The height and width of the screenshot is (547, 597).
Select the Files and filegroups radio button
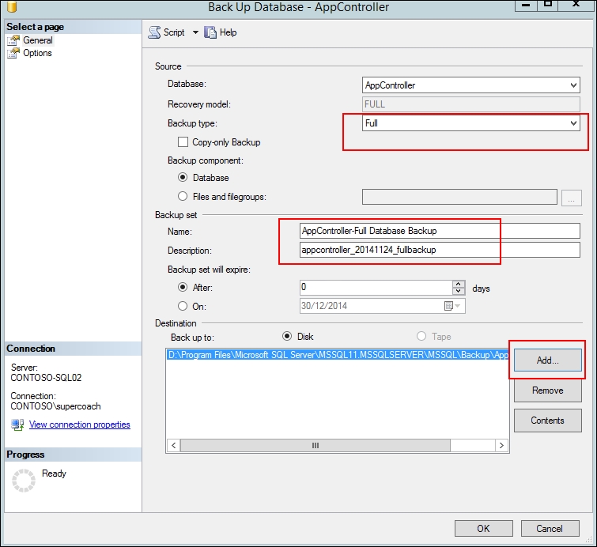(183, 196)
